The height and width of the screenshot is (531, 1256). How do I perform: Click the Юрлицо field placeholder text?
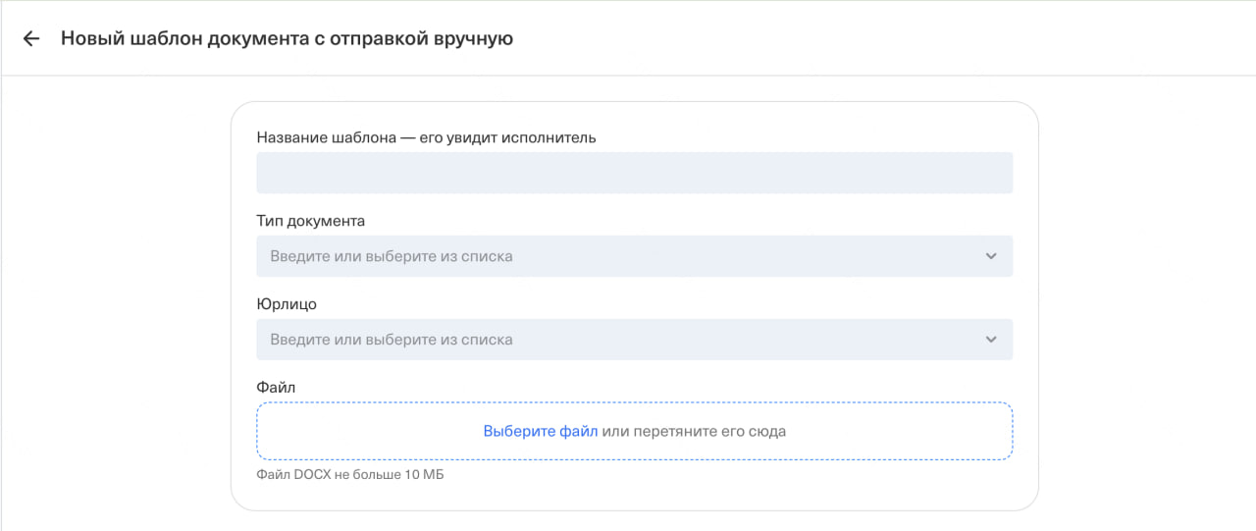pos(392,340)
